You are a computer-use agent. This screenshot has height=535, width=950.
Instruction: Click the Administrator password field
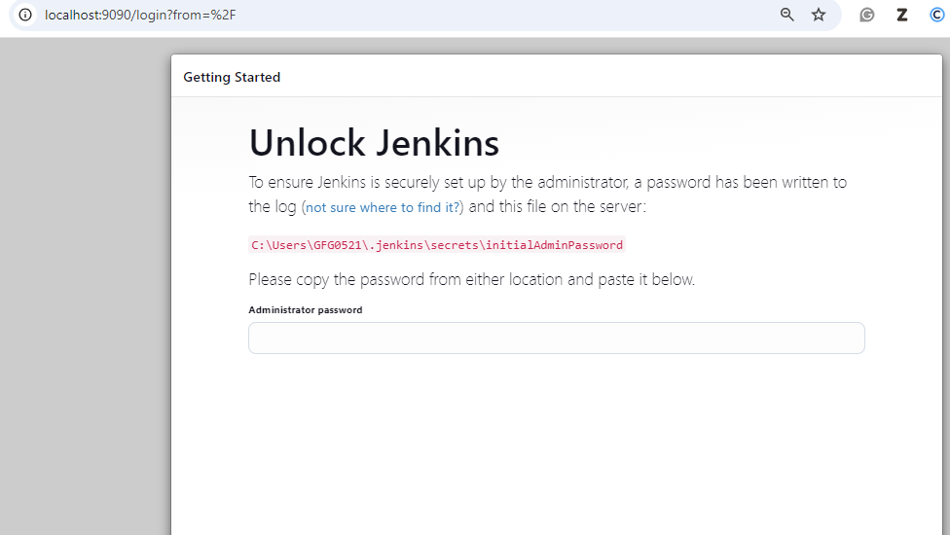[x=556, y=339]
